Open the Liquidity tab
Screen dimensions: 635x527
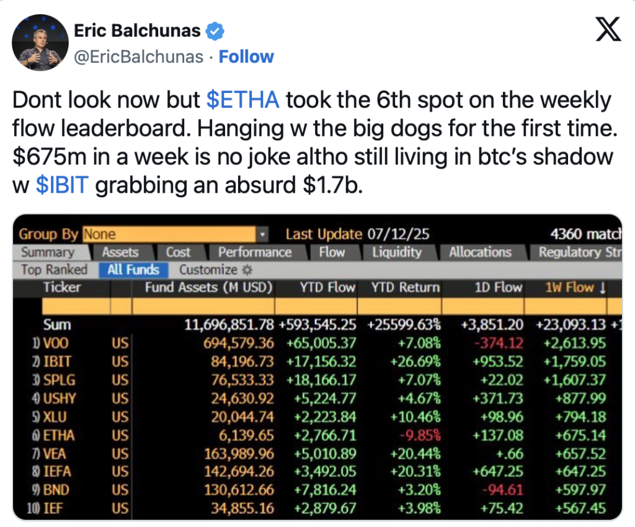(x=397, y=252)
